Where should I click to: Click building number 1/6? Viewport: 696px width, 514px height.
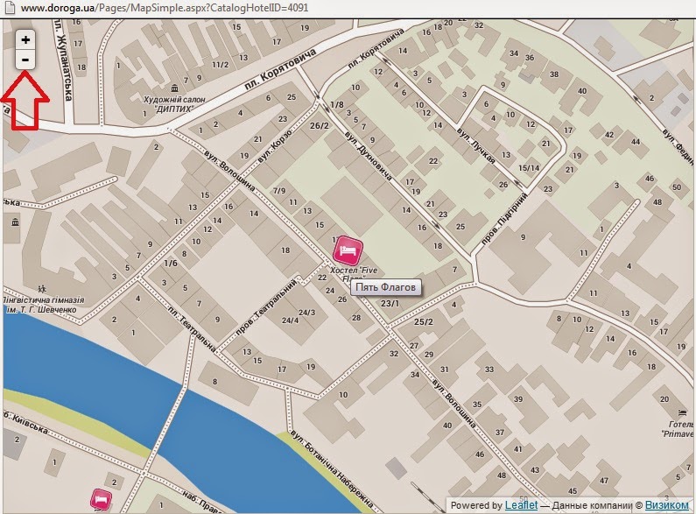pyautogui.click(x=171, y=264)
